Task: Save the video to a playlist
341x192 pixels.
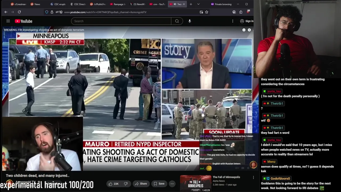Action: (x=159, y=184)
